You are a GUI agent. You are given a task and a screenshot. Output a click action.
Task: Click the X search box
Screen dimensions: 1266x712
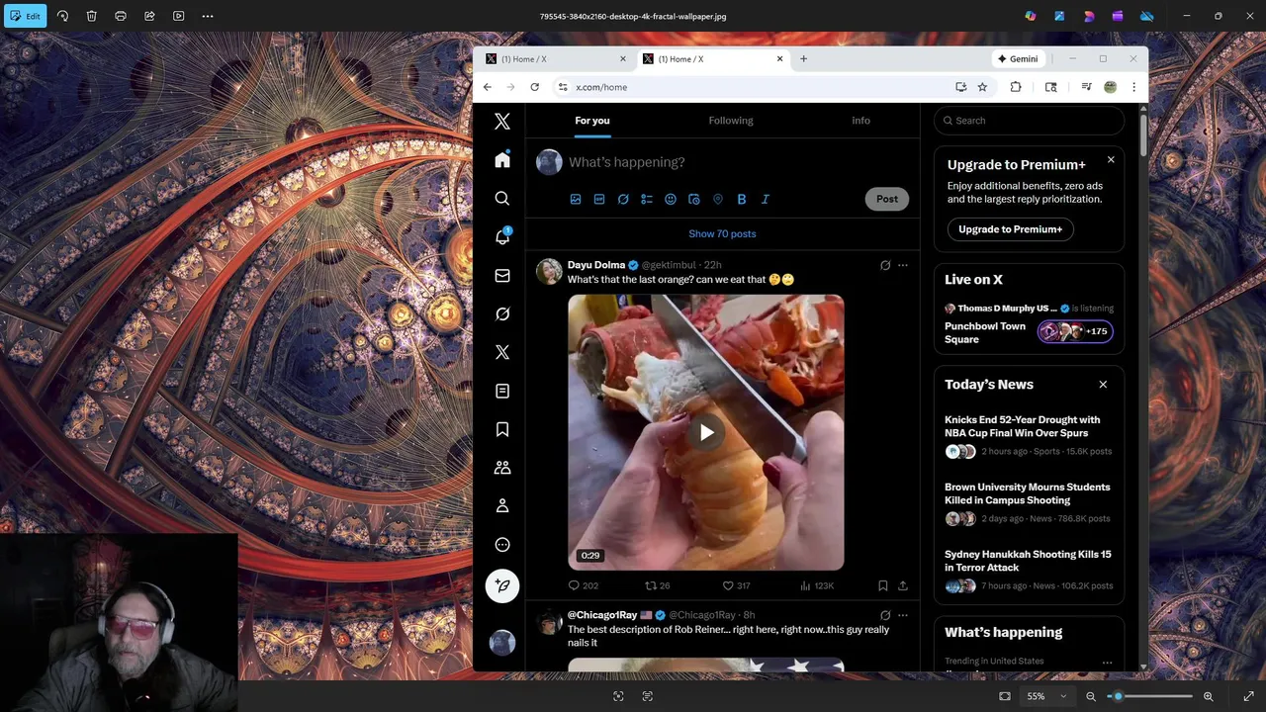click(x=1029, y=121)
